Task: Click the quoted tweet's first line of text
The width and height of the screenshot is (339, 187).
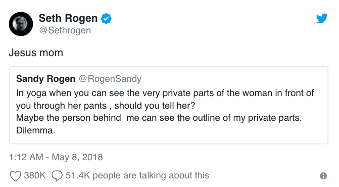Action: pos(165,93)
